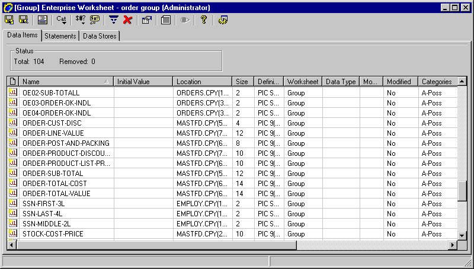Screen dimensions: 474x269
Task: Click the icon for ORDER-POST-AND-PACKING row
Action: tap(12, 143)
